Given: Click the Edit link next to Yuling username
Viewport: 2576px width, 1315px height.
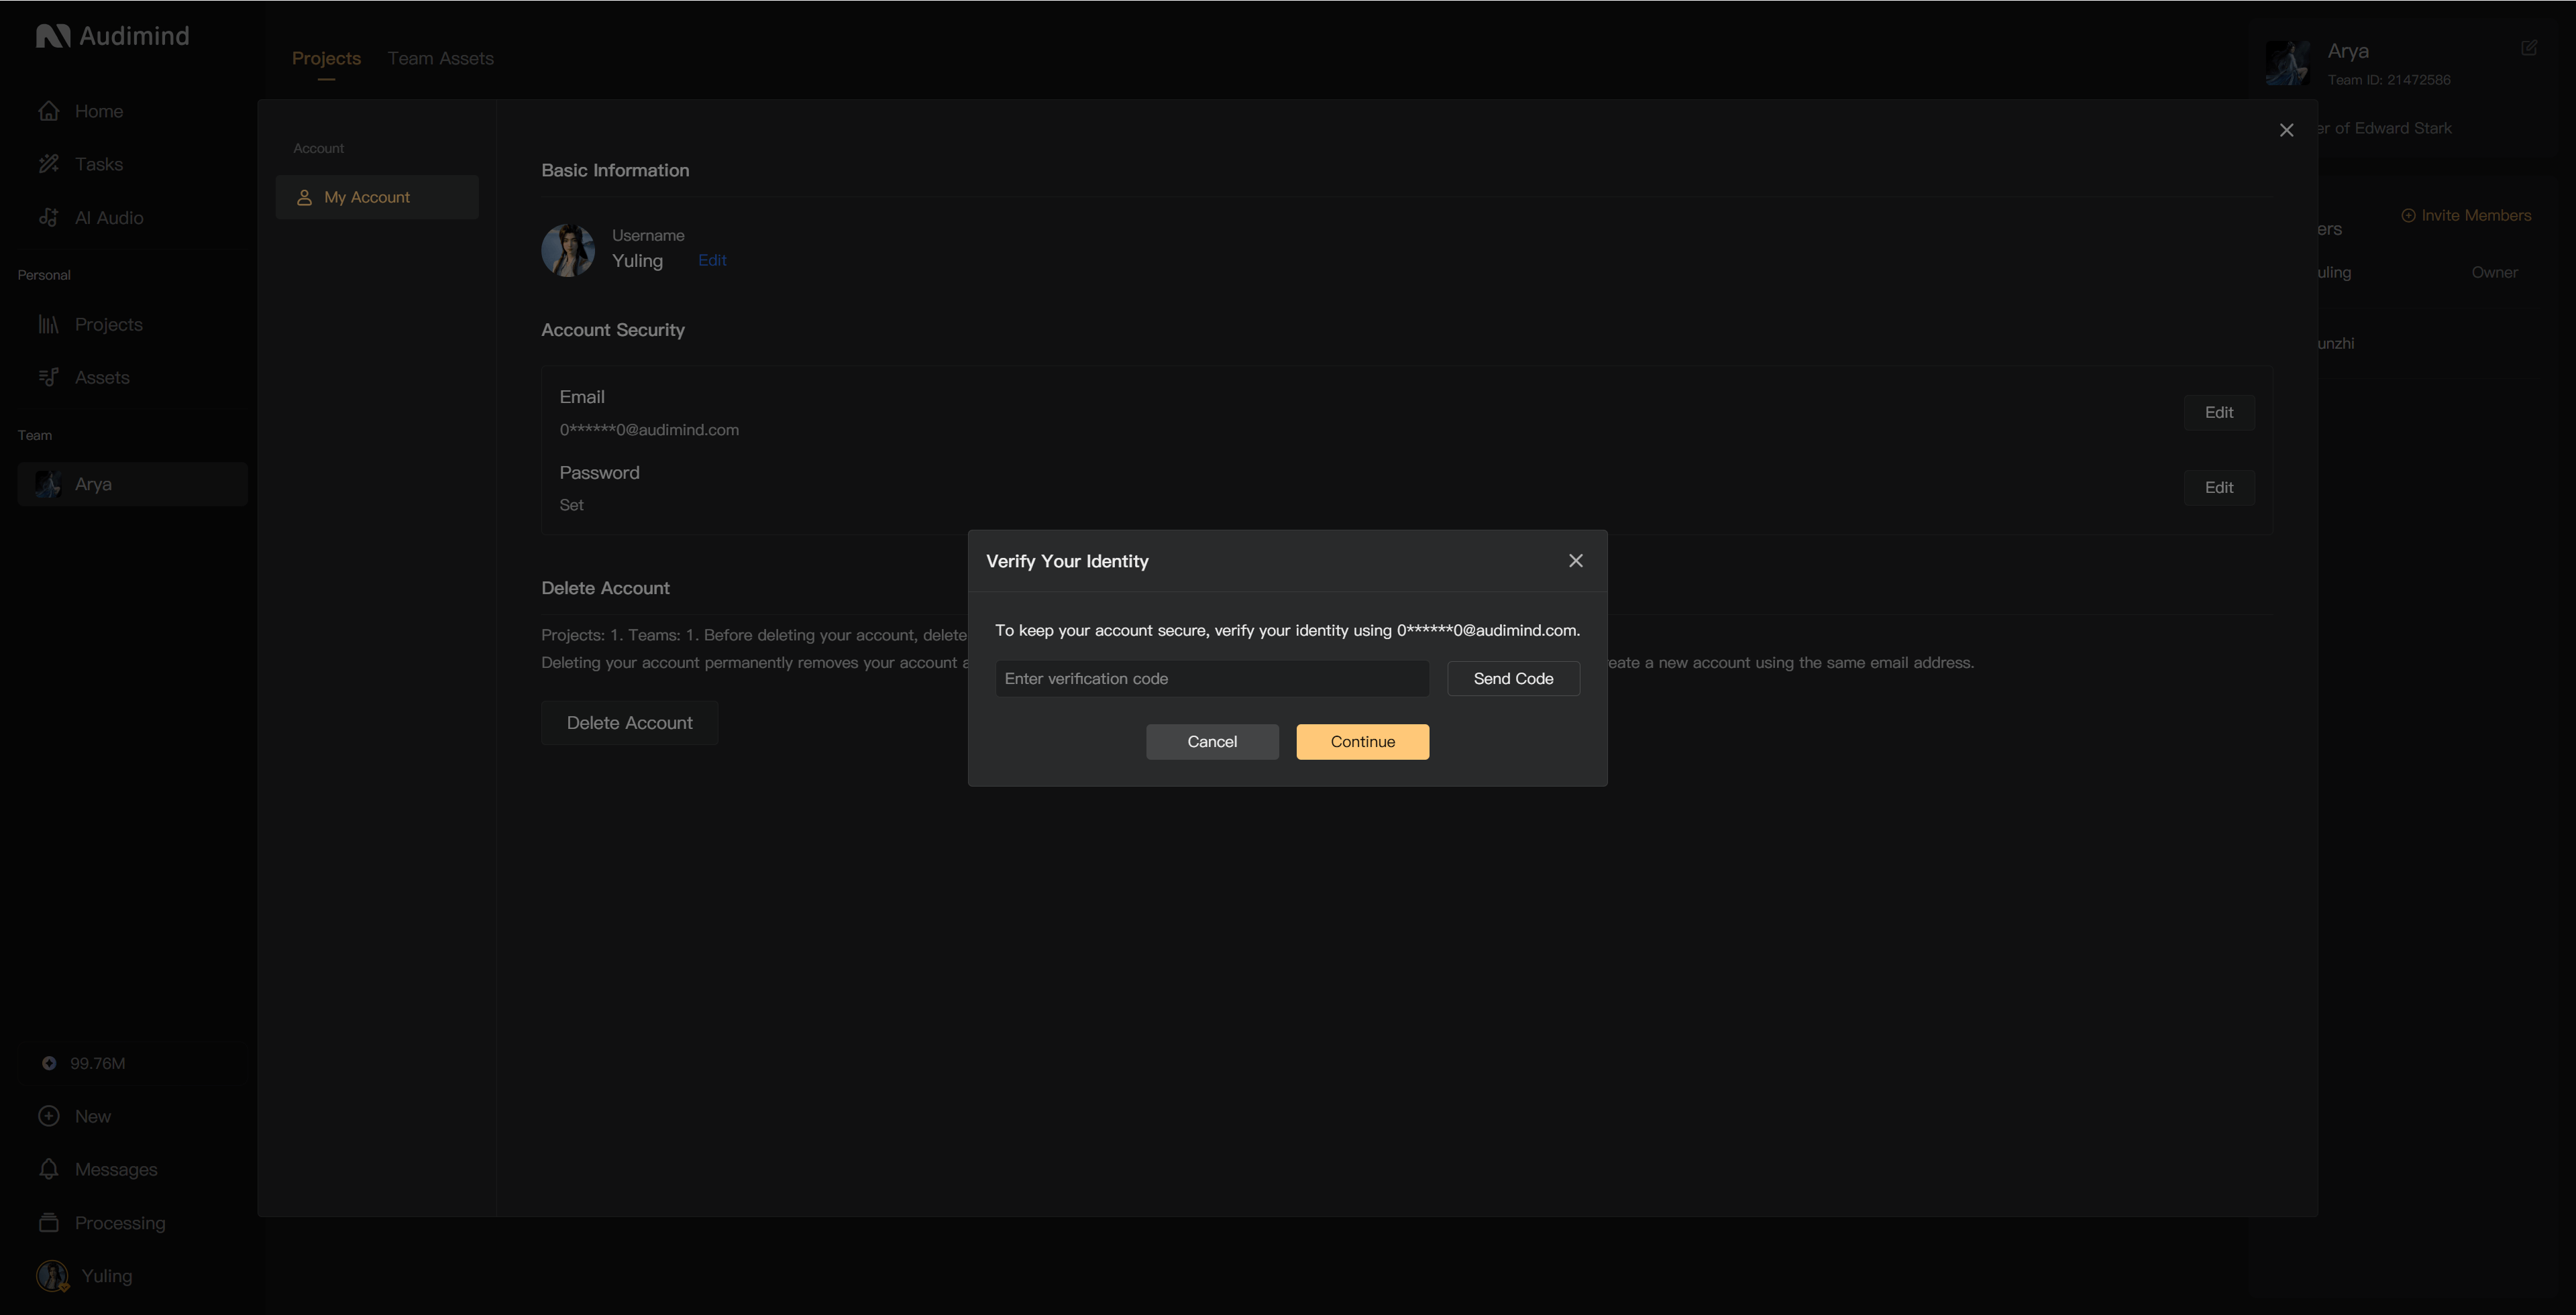Looking at the screenshot, I should coord(712,261).
